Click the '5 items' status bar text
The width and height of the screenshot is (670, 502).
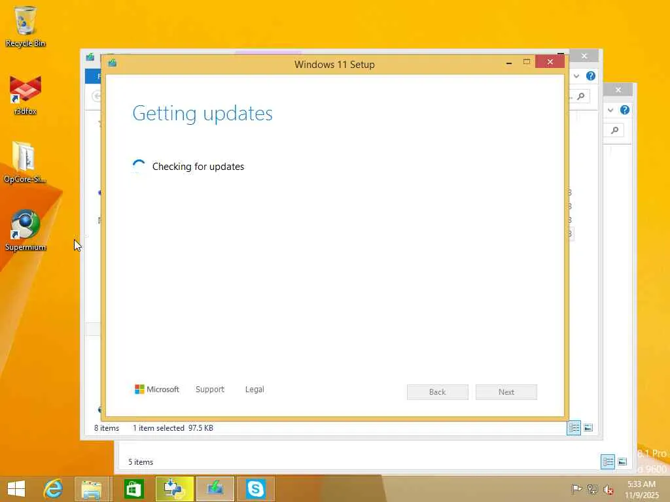[141, 462]
